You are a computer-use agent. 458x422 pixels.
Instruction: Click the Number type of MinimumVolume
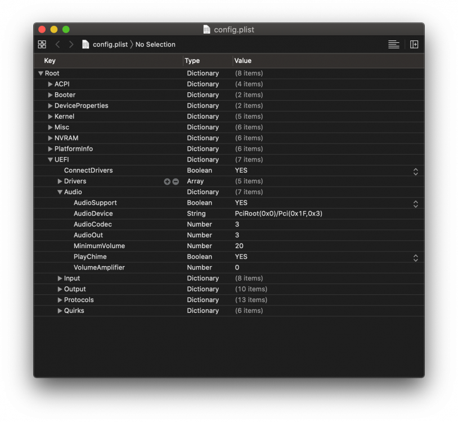tap(200, 246)
